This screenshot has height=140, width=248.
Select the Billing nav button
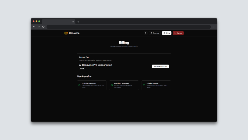click(x=167, y=33)
